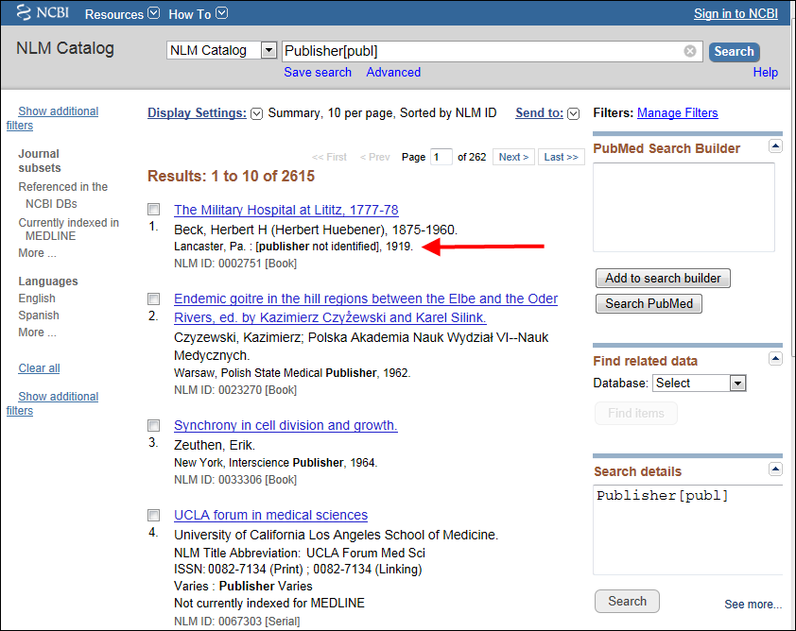The height and width of the screenshot is (631, 796).
Task: Click the Send to label link
Action: tap(539, 113)
